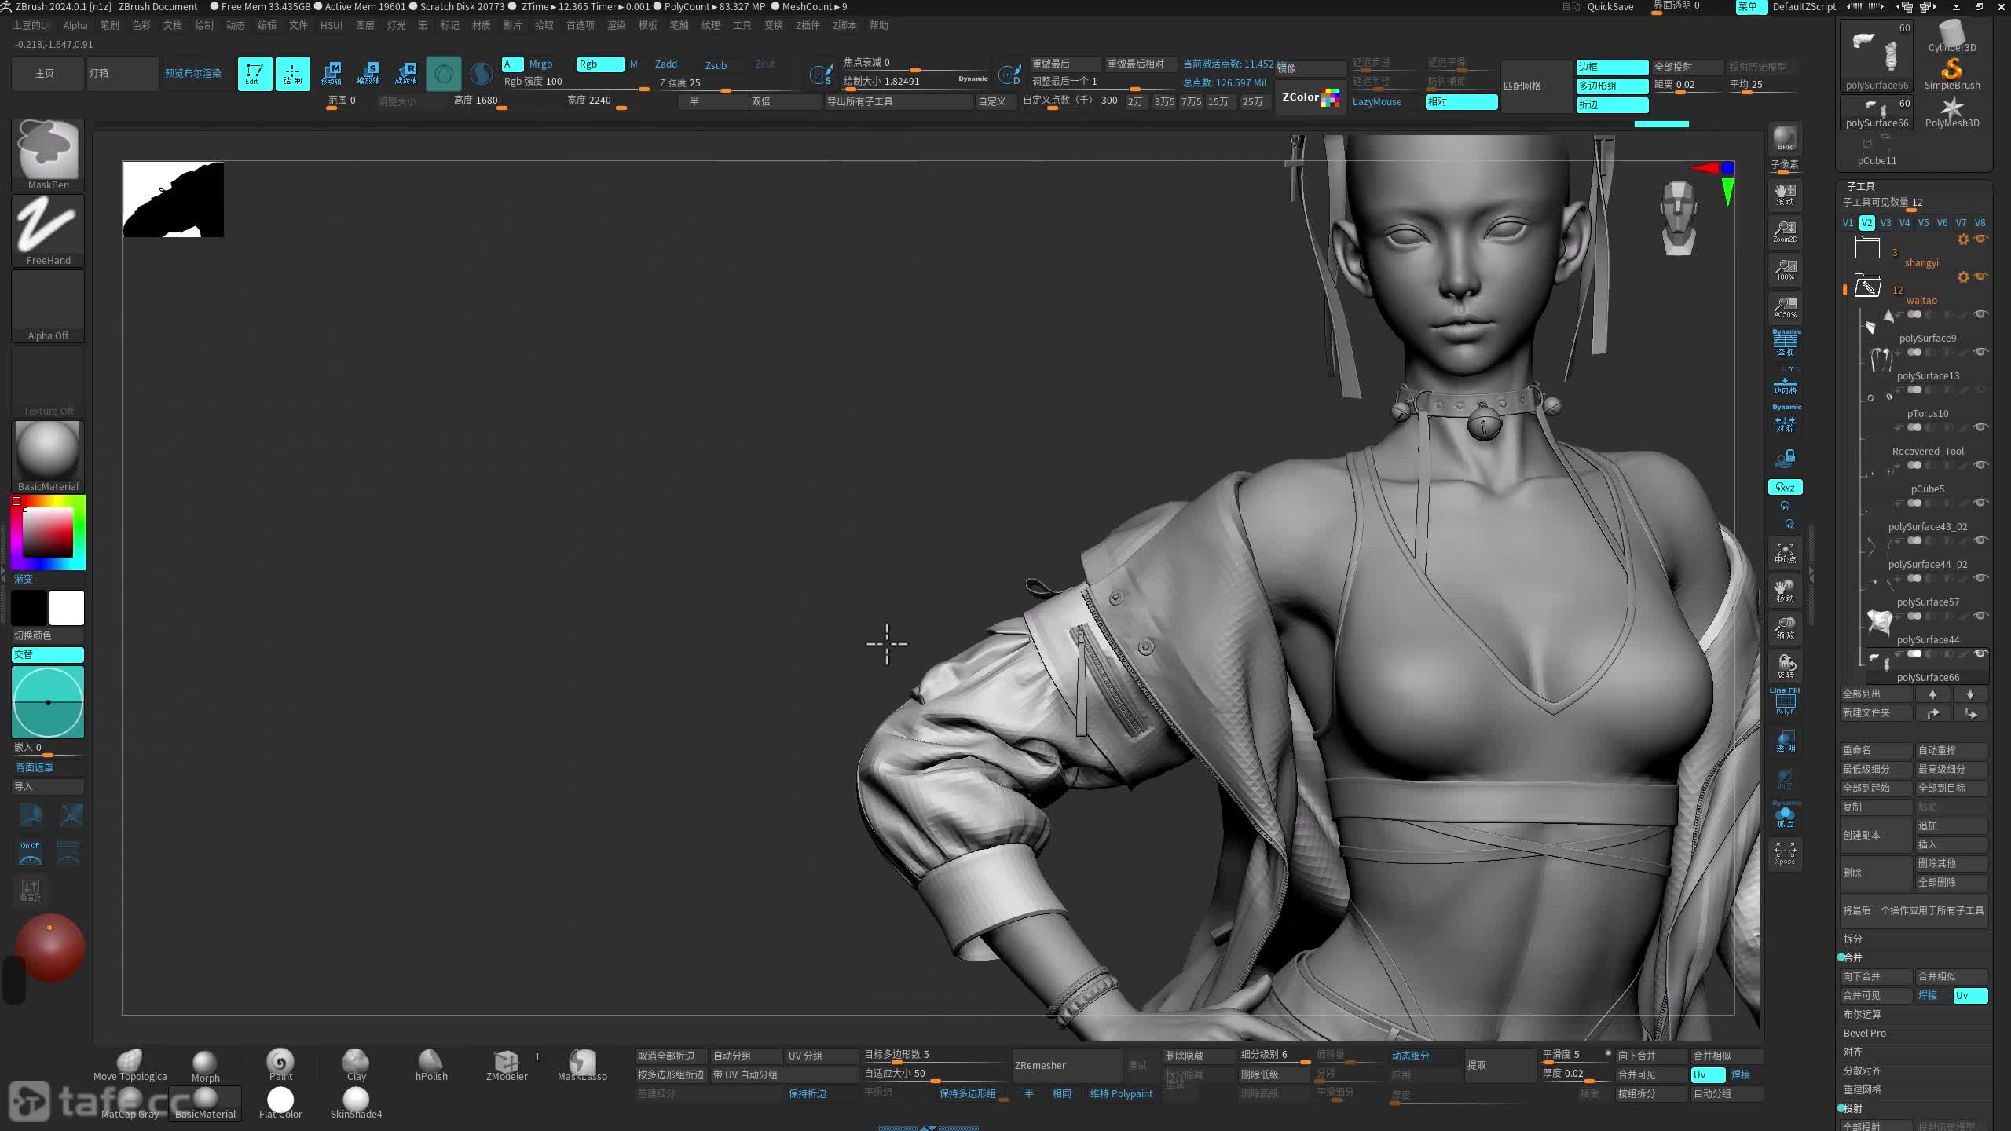This screenshot has width=2011, height=1131.
Task: Click the 移动 move view icon
Action: point(1785,591)
